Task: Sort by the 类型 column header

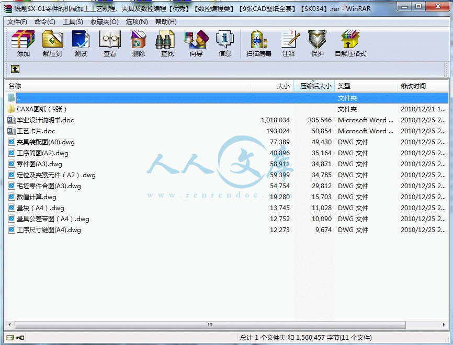Action: (x=366, y=86)
